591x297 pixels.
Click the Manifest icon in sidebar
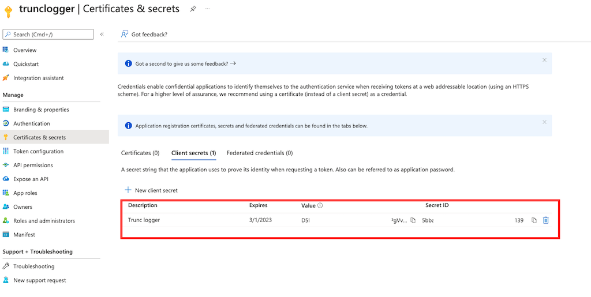click(x=6, y=235)
